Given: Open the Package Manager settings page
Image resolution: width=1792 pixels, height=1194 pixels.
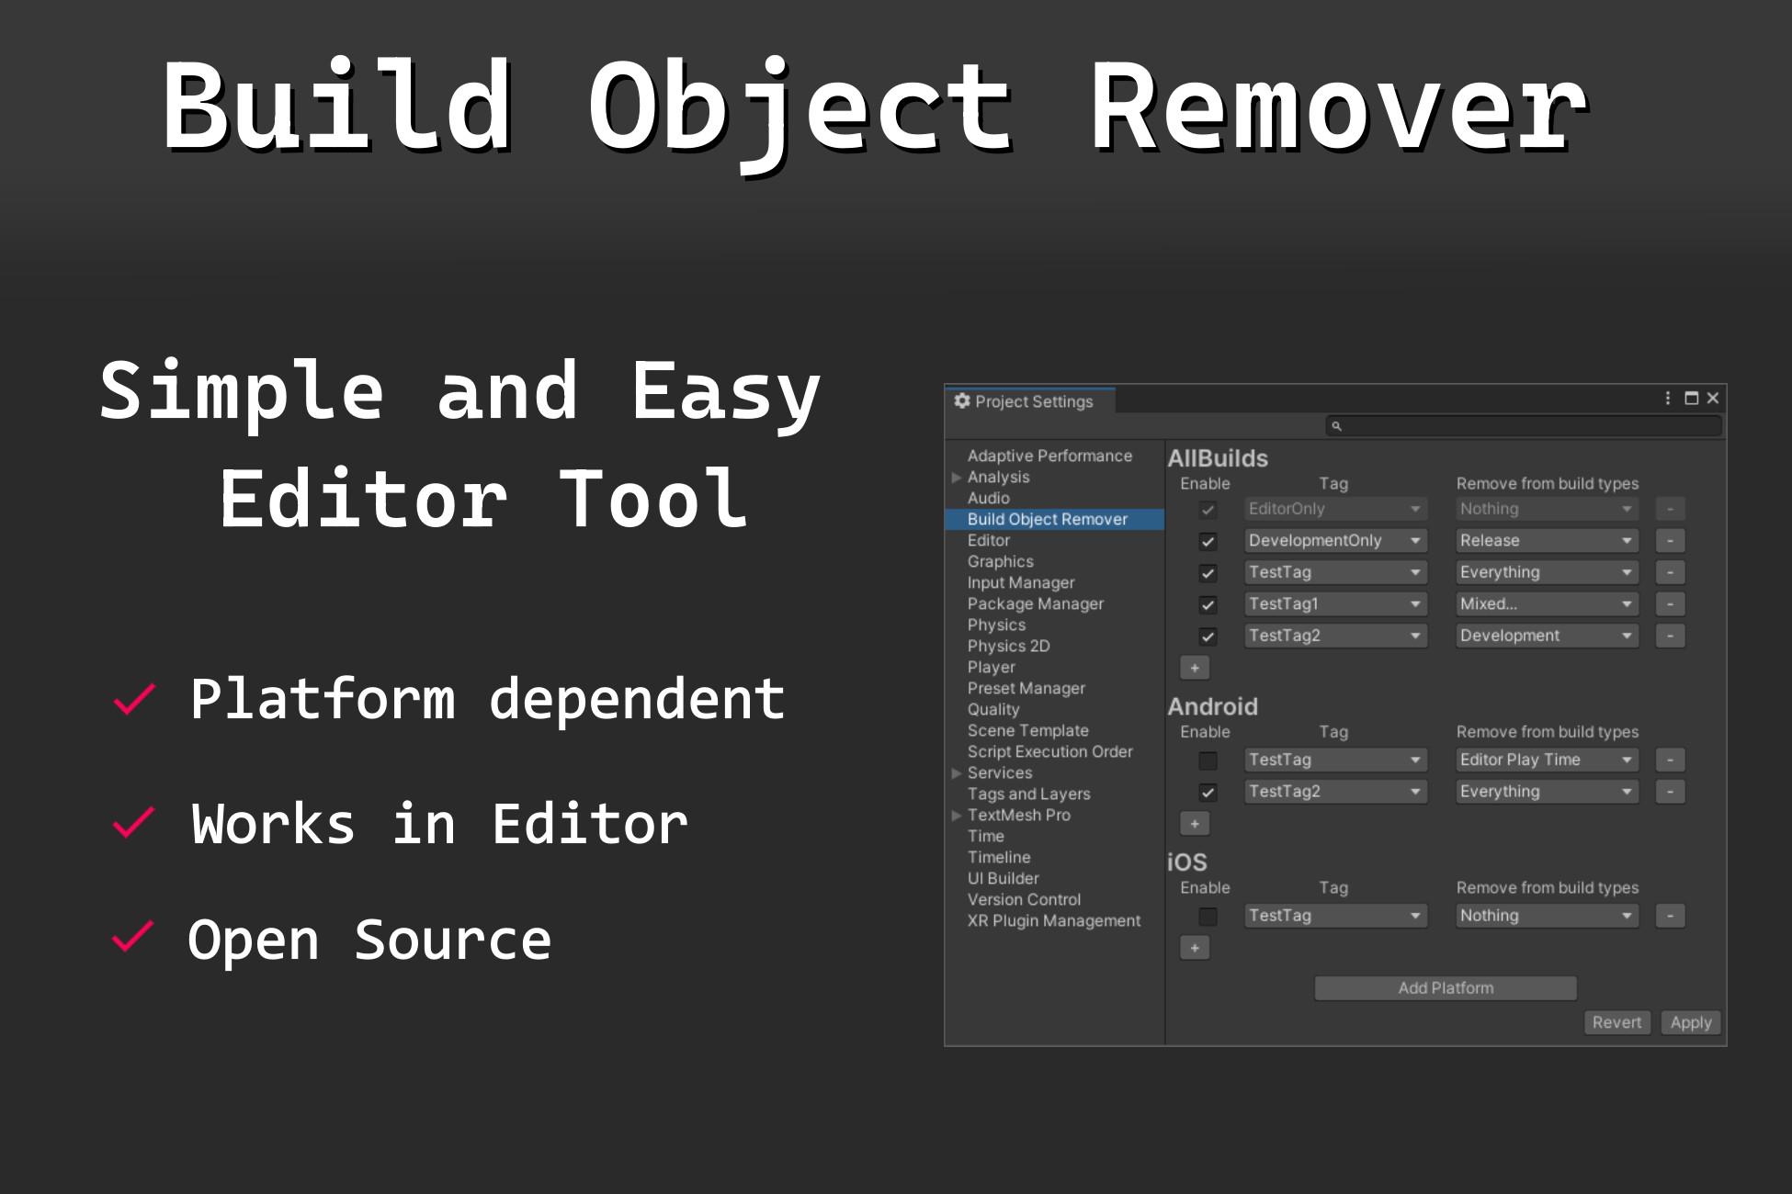Looking at the screenshot, I should coord(1035,604).
